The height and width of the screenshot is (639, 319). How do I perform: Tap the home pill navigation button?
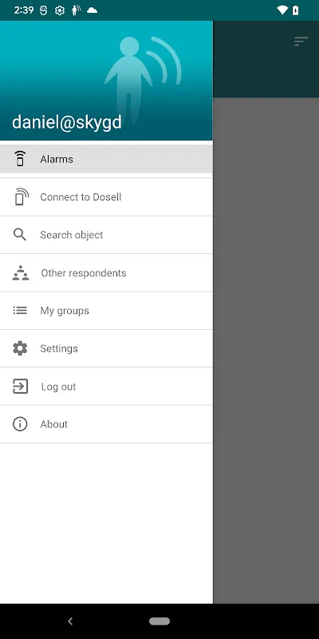pos(159,621)
